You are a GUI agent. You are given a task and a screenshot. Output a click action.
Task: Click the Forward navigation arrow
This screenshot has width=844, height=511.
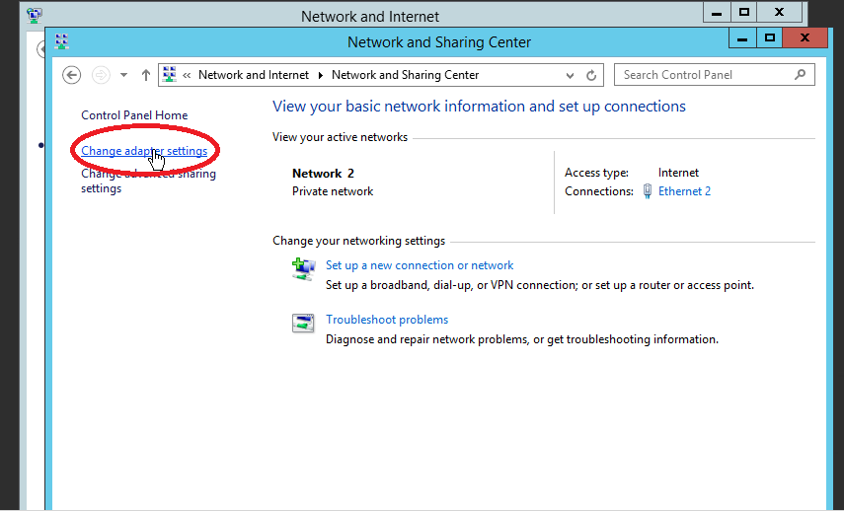point(101,75)
